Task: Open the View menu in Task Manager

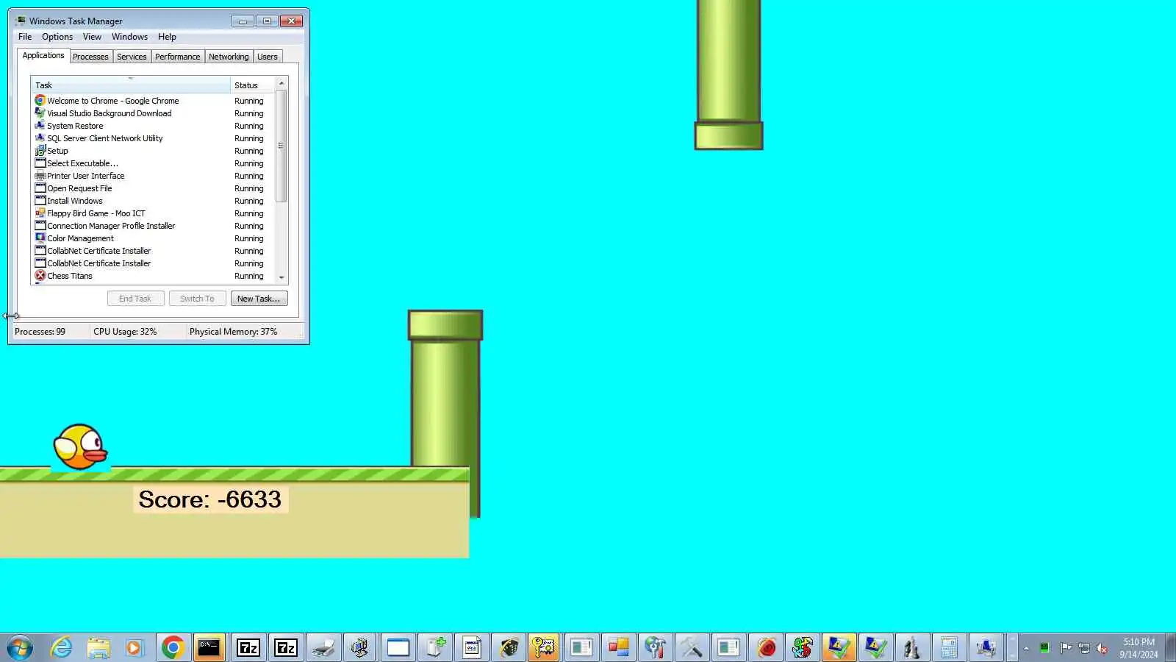Action: pyautogui.click(x=92, y=37)
